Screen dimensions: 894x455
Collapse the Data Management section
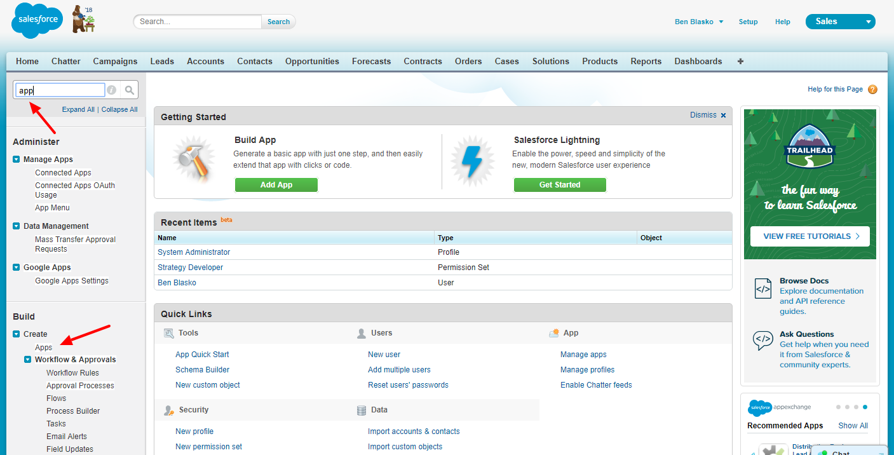click(17, 226)
